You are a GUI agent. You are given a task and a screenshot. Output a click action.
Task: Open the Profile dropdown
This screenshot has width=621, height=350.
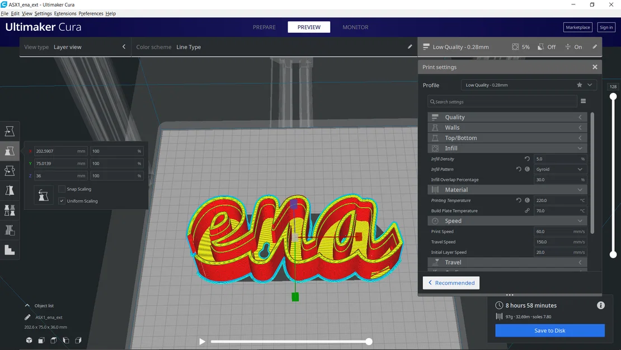tap(529, 85)
